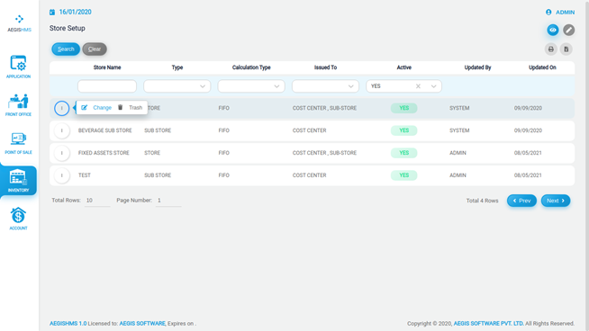
Task: Open the AEGIS SOFTWARE license link
Action: point(142,324)
